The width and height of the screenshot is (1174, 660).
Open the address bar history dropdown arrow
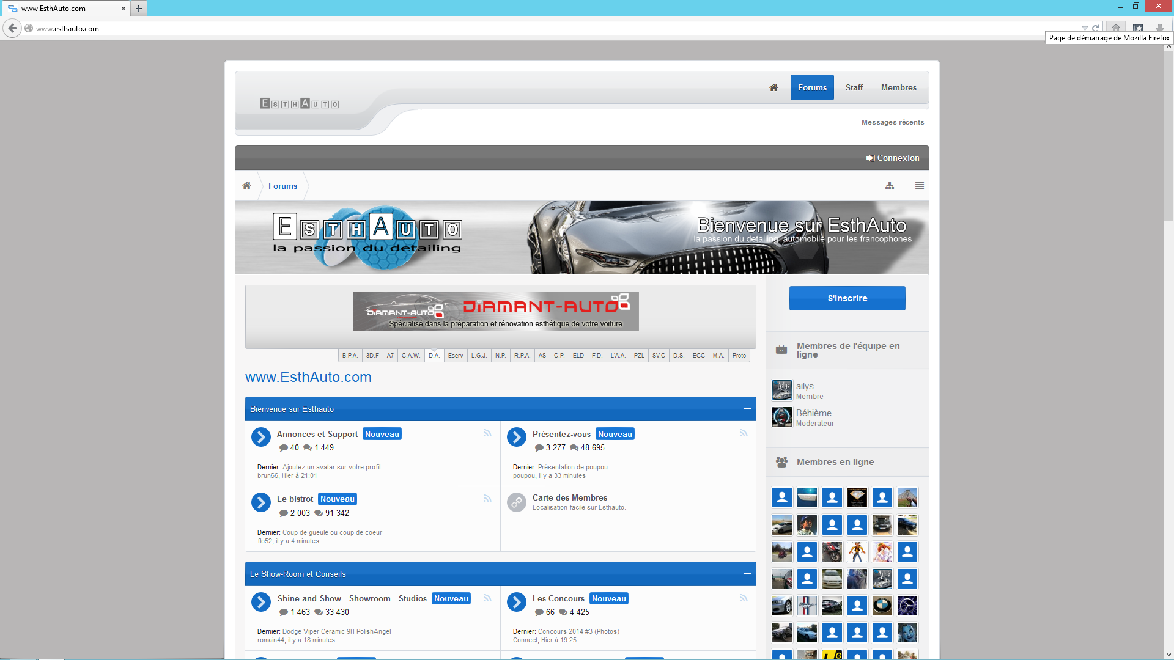point(1085,28)
